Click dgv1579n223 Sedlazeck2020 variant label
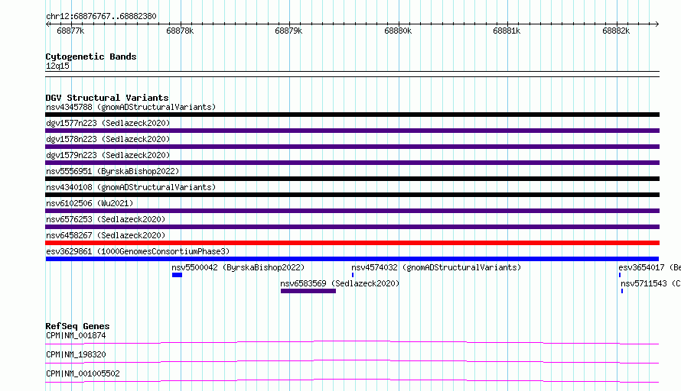The width and height of the screenshot is (681, 391). click(108, 155)
